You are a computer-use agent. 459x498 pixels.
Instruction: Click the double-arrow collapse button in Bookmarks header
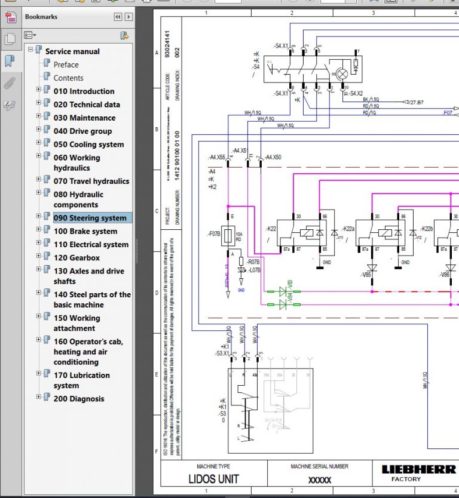(x=118, y=17)
